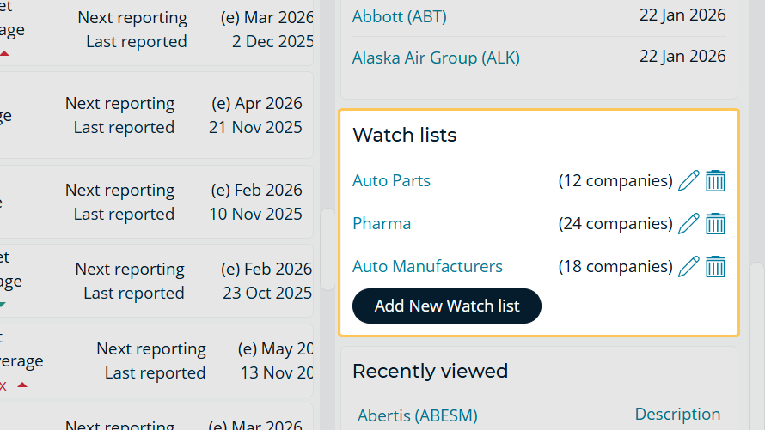The height and width of the screenshot is (430, 765).
Task: Delete the Pharma watch list
Action: tap(715, 223)
